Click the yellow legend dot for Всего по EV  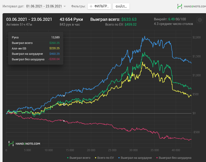[96, 158]
